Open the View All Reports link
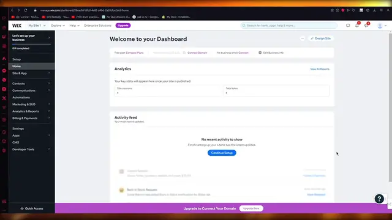Screen dimensions: 392x220 (x=320, y=69)
